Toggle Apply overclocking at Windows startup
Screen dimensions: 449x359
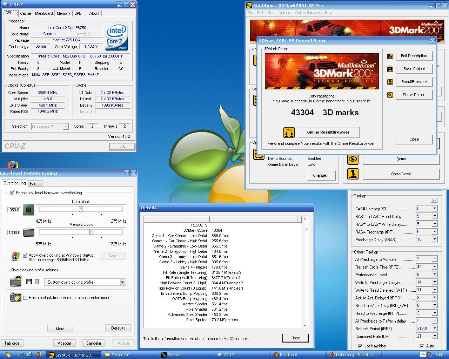25,255
